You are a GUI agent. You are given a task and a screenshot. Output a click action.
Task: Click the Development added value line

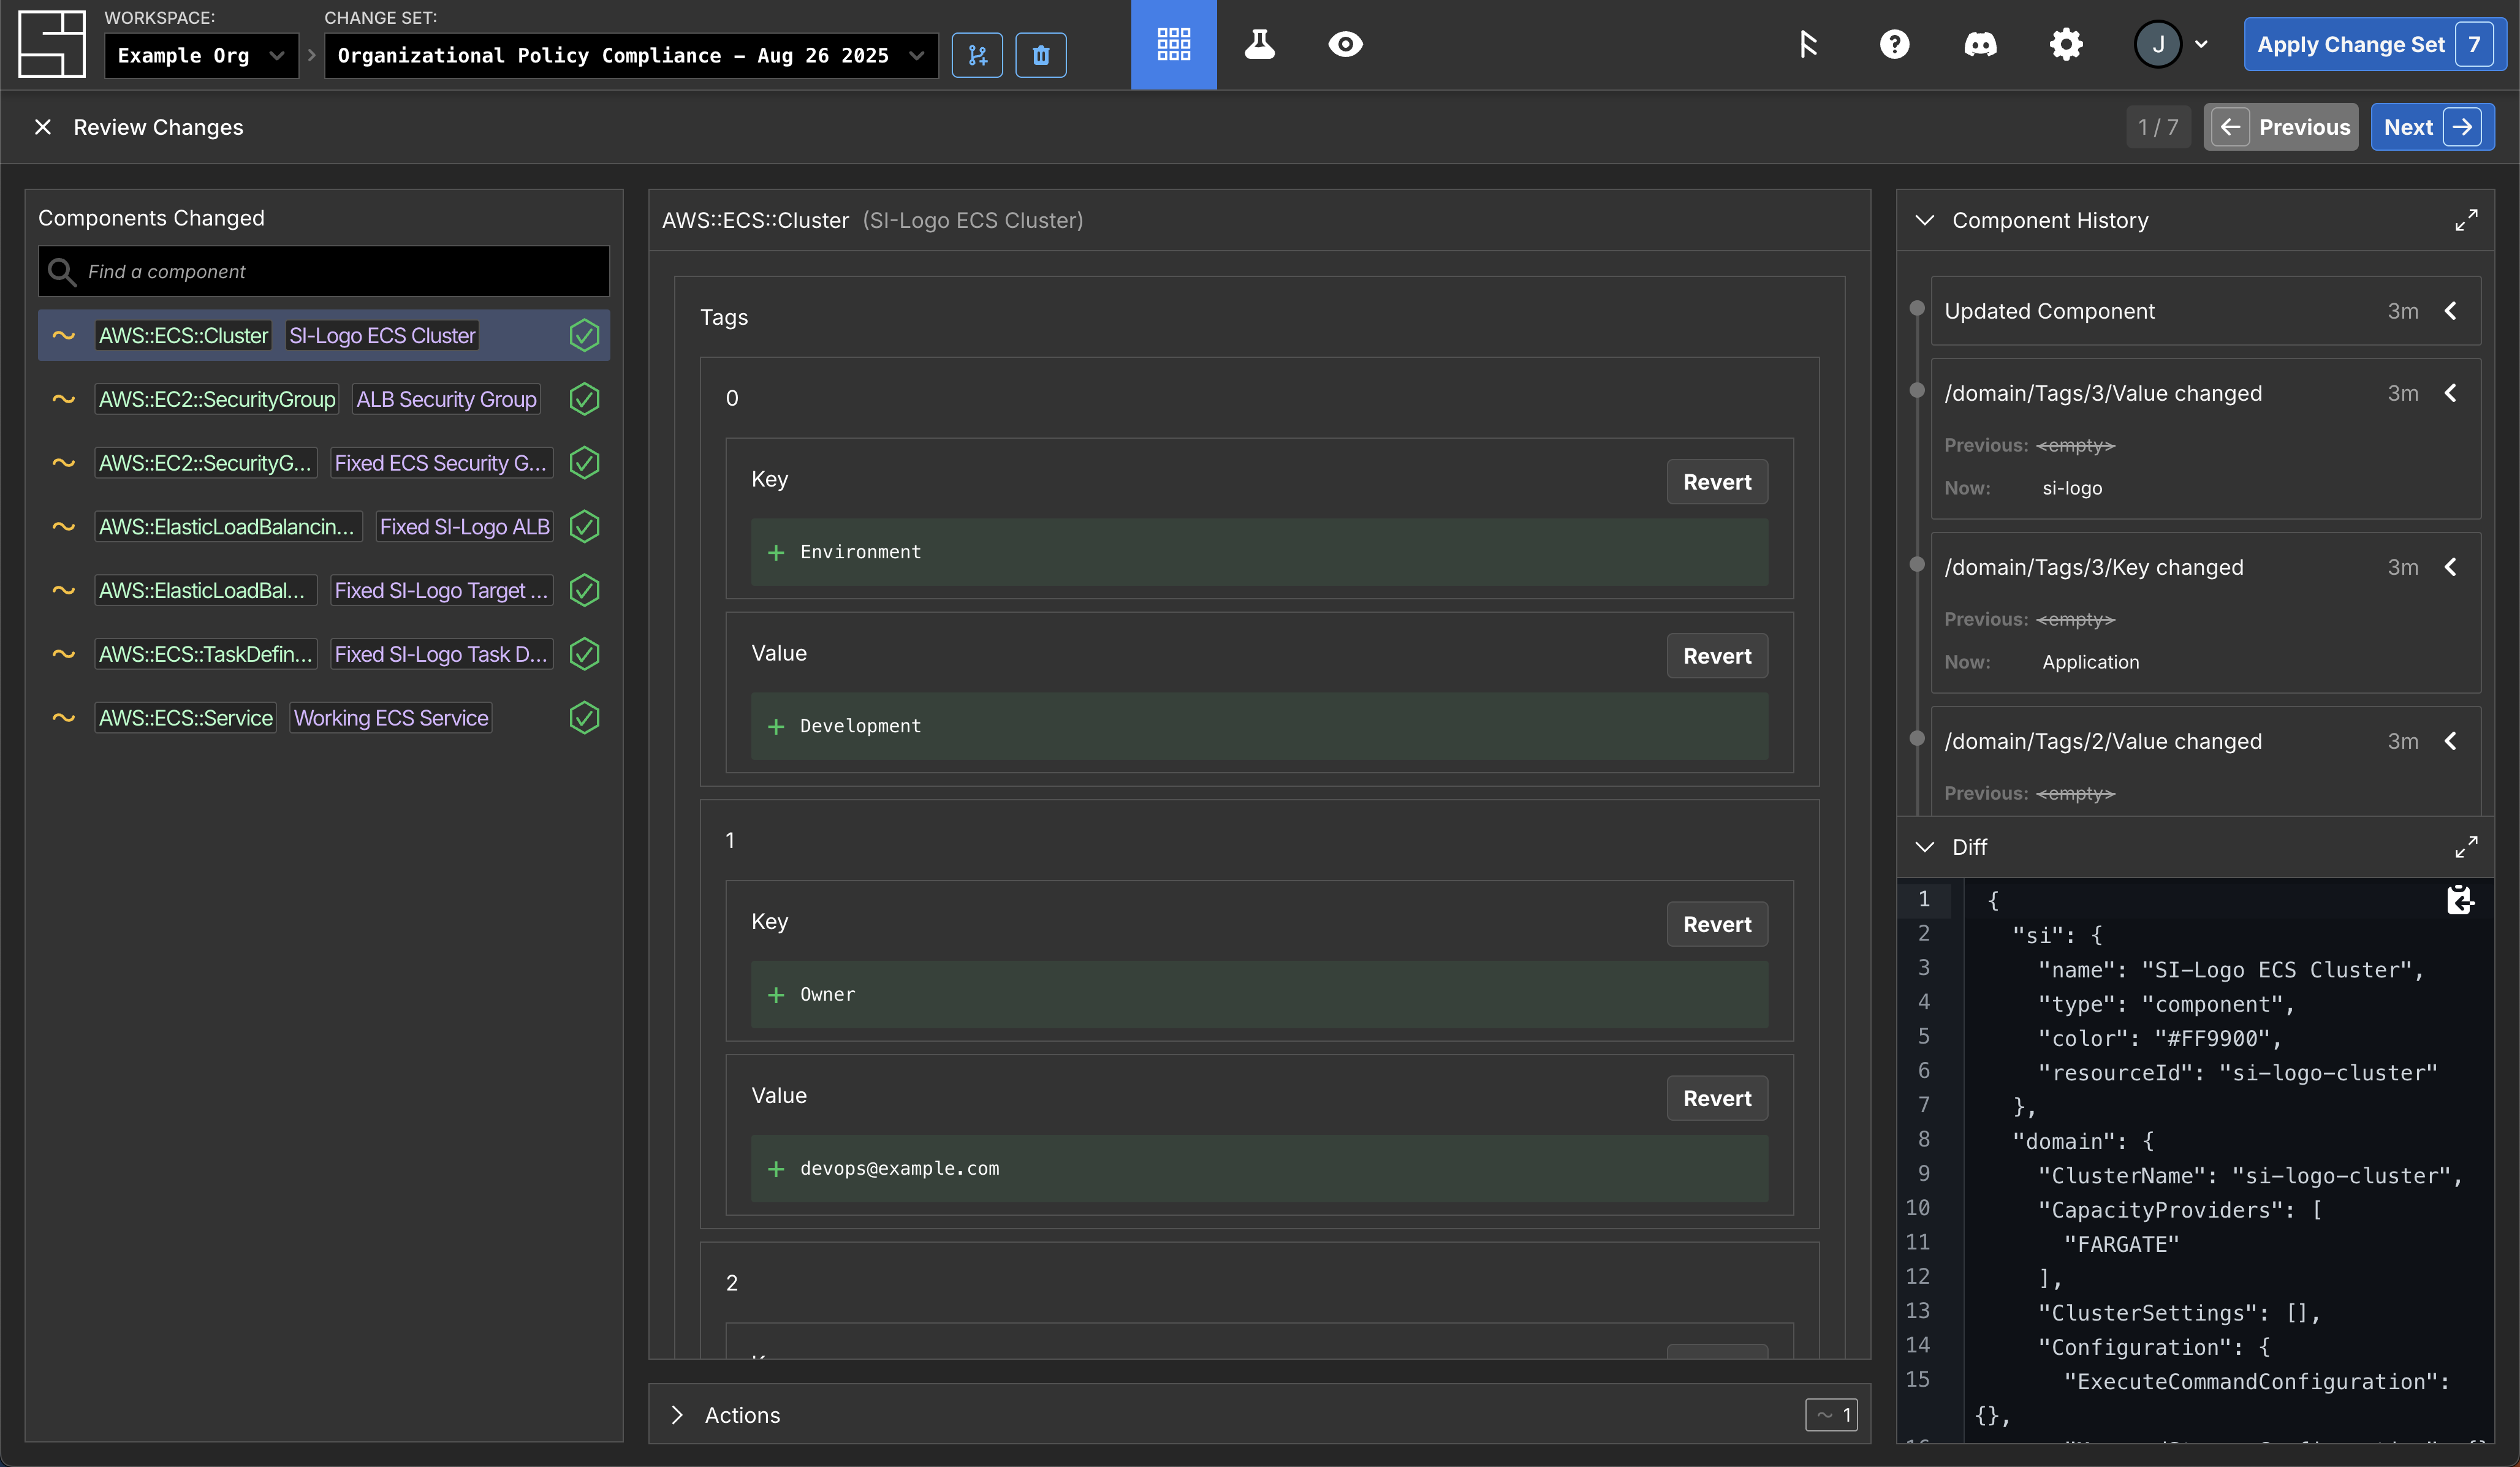[x=1259, y=726]
